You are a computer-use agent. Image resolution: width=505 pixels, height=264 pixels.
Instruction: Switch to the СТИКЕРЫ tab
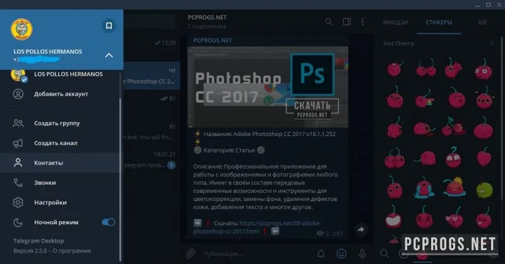pos(439,23)
